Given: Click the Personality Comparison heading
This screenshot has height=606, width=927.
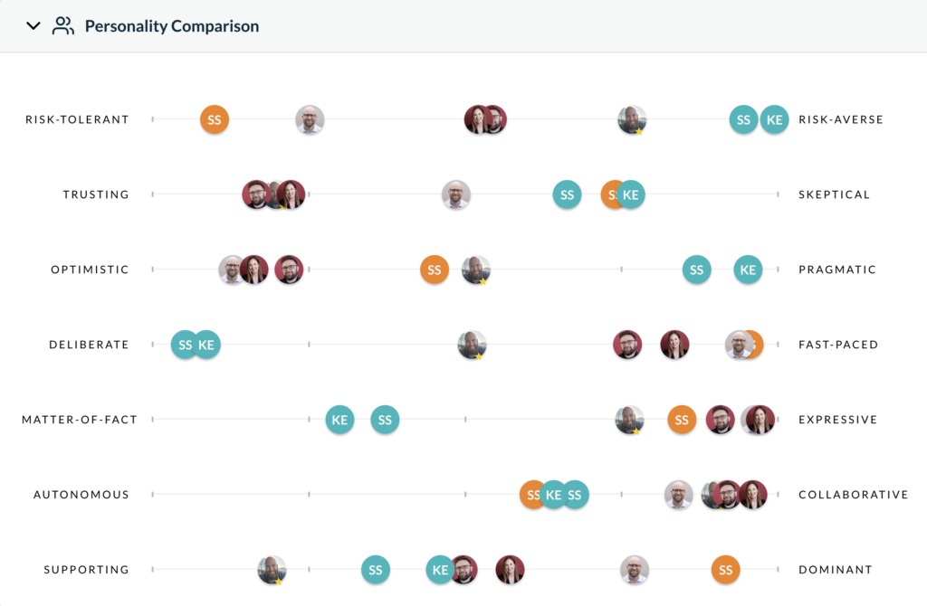Looking at the screenshot, I should tap(172, 26).
